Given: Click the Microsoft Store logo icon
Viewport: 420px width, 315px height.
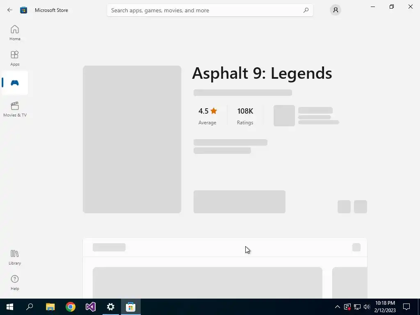Looking at the screenshot, I should [23, 10].
